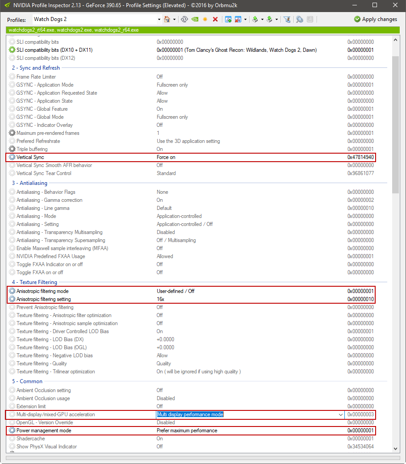Open the home icon dropdown arrow

click(x=174, y=20)
